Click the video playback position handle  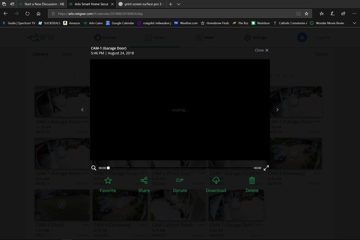tap(108, 168)
